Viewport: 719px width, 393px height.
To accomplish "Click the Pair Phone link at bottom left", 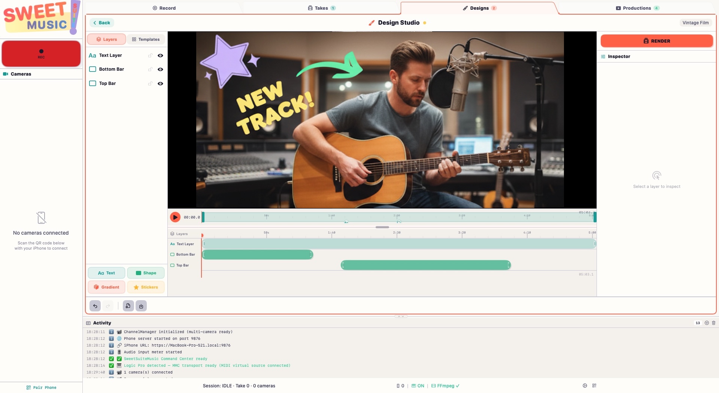I will pyautogui.click(x=41, y=387).
